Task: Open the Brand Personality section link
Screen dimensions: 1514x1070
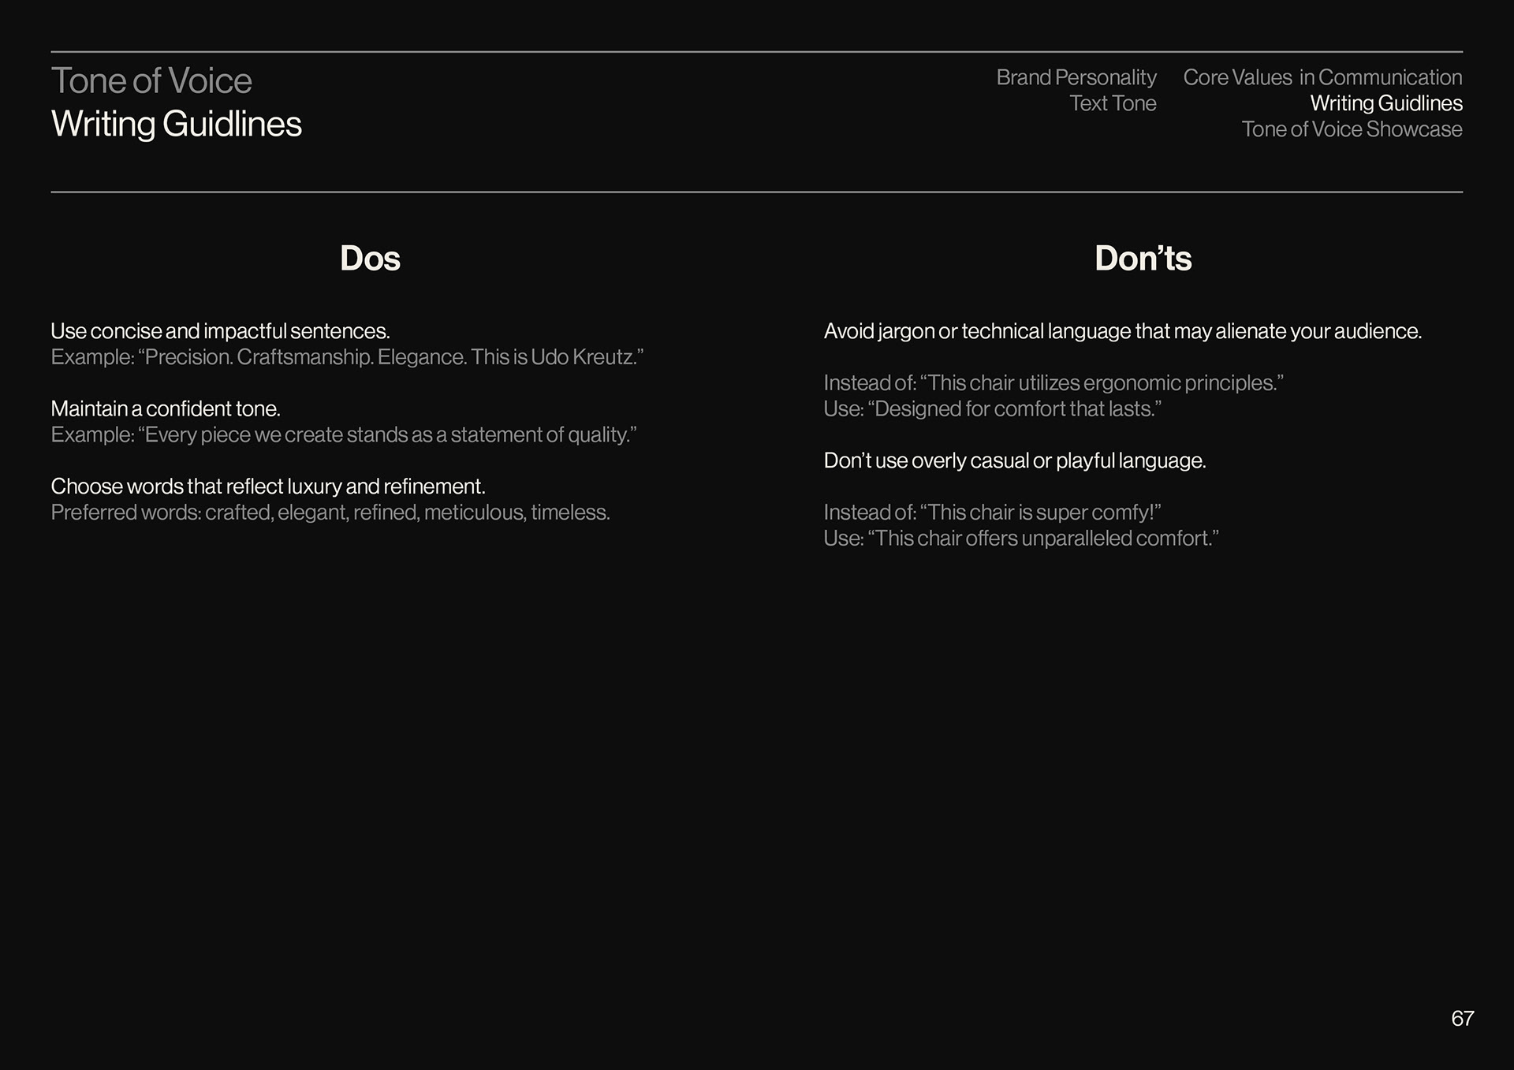Action: (x=1076, y=77)
